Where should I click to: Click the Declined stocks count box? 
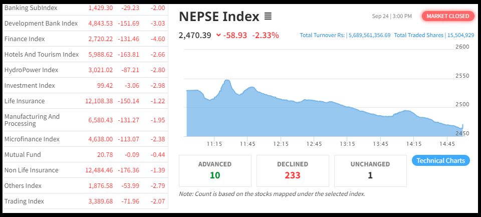[x=293, y=170]
